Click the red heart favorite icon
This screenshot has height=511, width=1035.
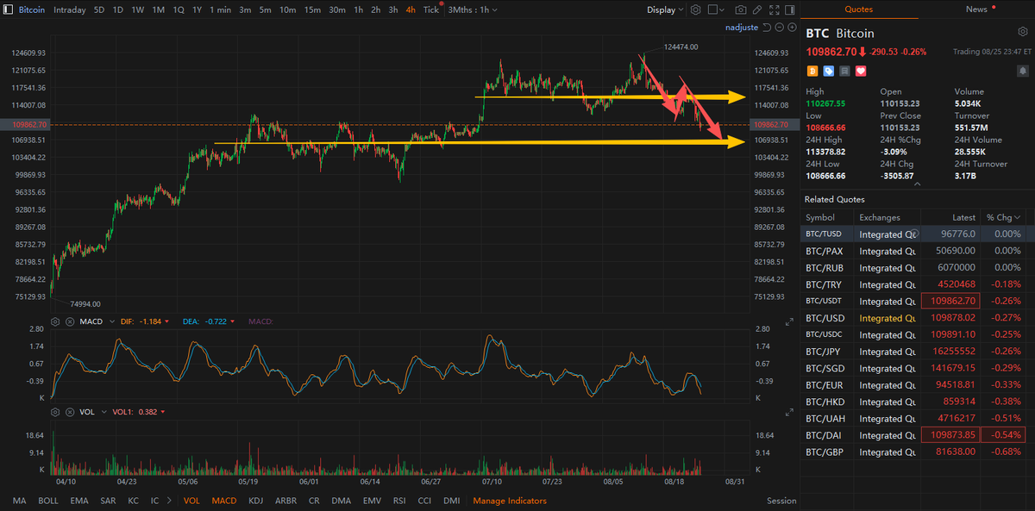pyautogui.click(x=861, y=71)
